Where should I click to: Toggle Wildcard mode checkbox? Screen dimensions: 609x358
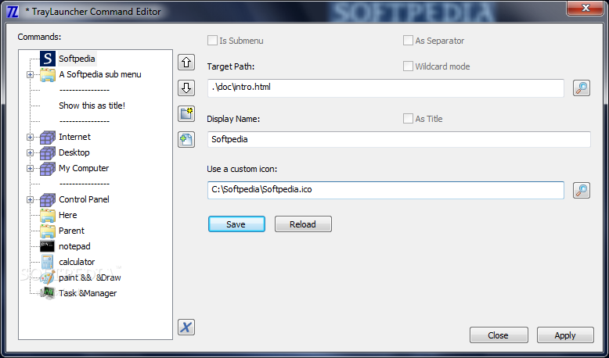click(408, 66)
